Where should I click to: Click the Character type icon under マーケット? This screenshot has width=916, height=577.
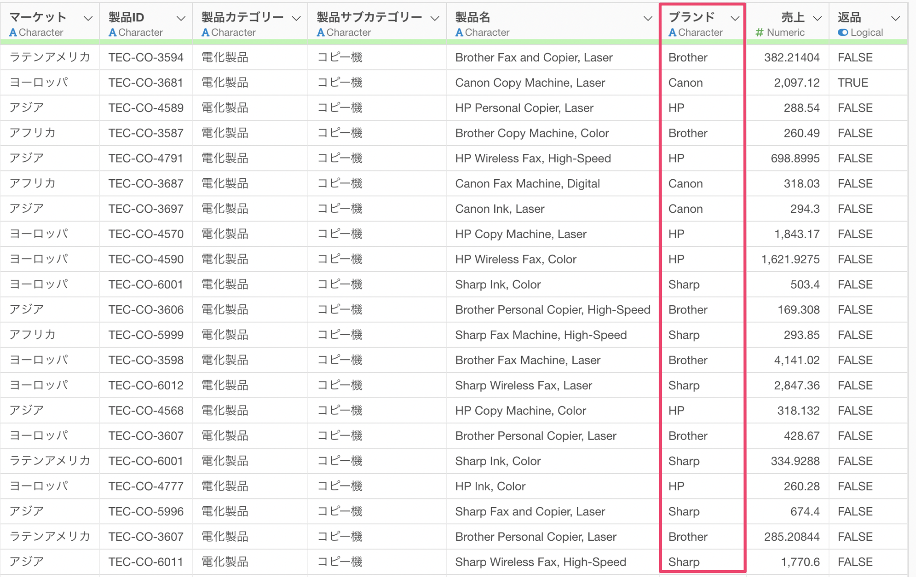13,33
